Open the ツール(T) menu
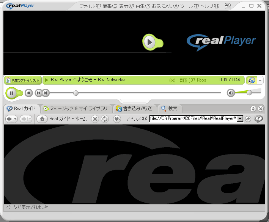The image size is (269, 222). pyautogui.click(x=190, y=6)
